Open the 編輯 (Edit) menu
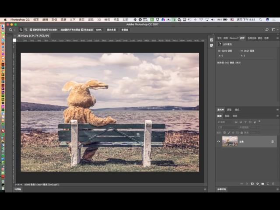This screenshot has height=210, width=280. (x=45, y=20)
